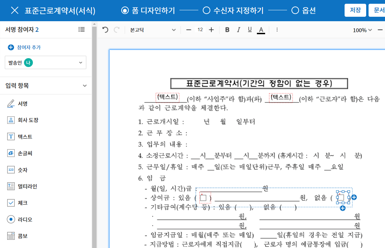Toggle bold formatting

pos(227,30)
